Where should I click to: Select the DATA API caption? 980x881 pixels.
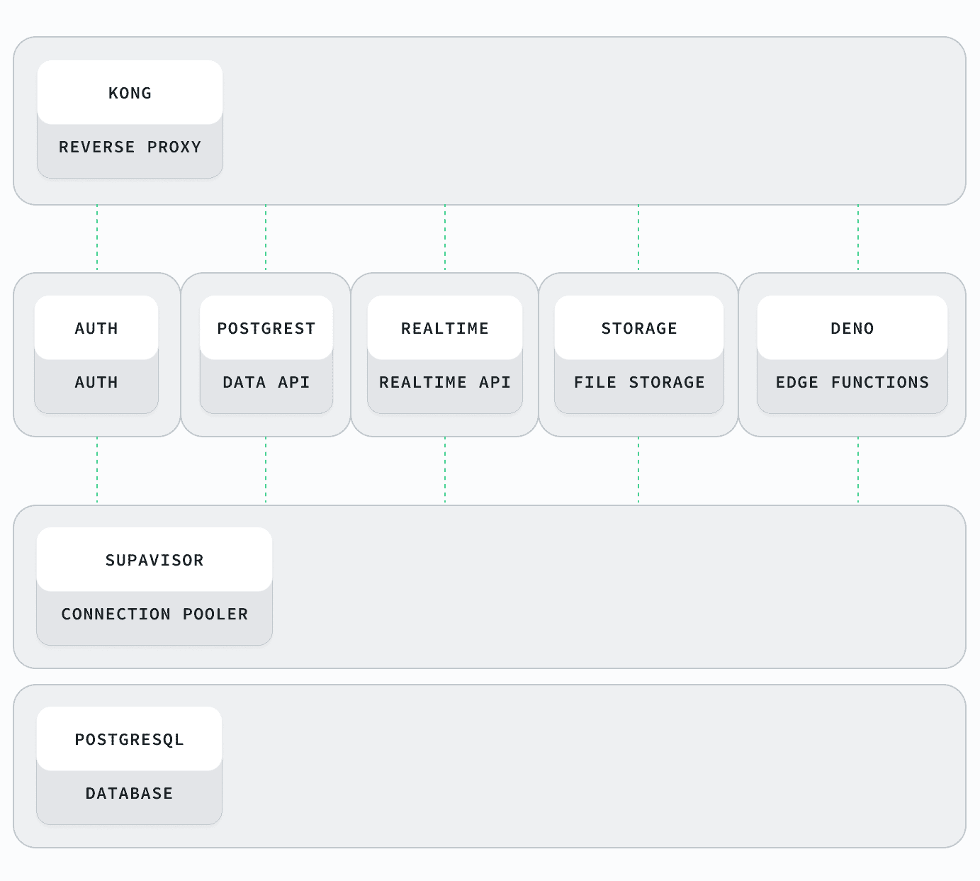[266, 382]
